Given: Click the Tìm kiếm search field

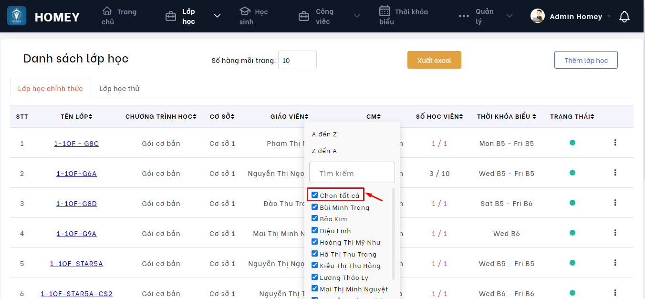Looking at the screenshot, I should [352, 173].
